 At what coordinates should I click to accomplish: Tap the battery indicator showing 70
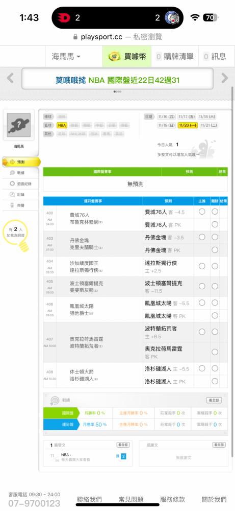[211, 17]
